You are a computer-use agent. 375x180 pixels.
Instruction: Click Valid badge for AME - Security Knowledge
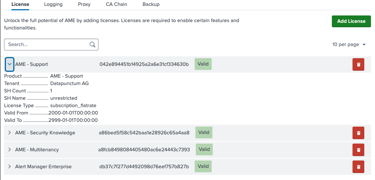(x=204, y=133)
